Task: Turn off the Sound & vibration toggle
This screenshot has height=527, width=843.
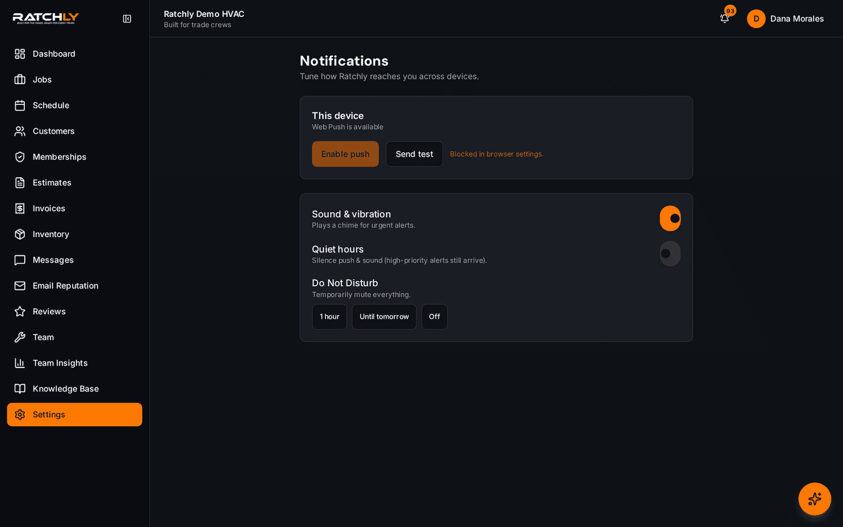Action: point(670,218)
